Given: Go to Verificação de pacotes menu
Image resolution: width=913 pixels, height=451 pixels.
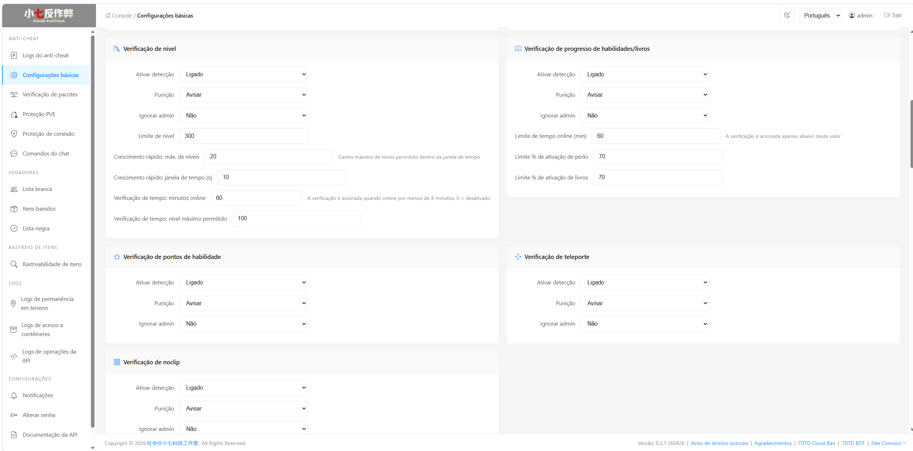Looking at the screenshot, I should click(x=50, y=95).
